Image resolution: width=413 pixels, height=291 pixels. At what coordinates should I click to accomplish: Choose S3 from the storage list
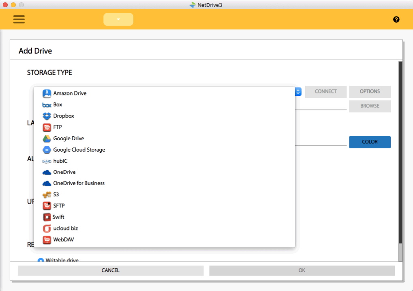point(165,195)
